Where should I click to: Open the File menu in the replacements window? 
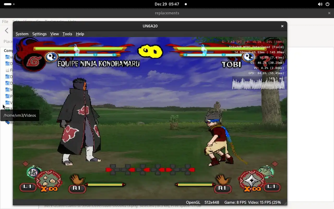click(x=5, y=22)
